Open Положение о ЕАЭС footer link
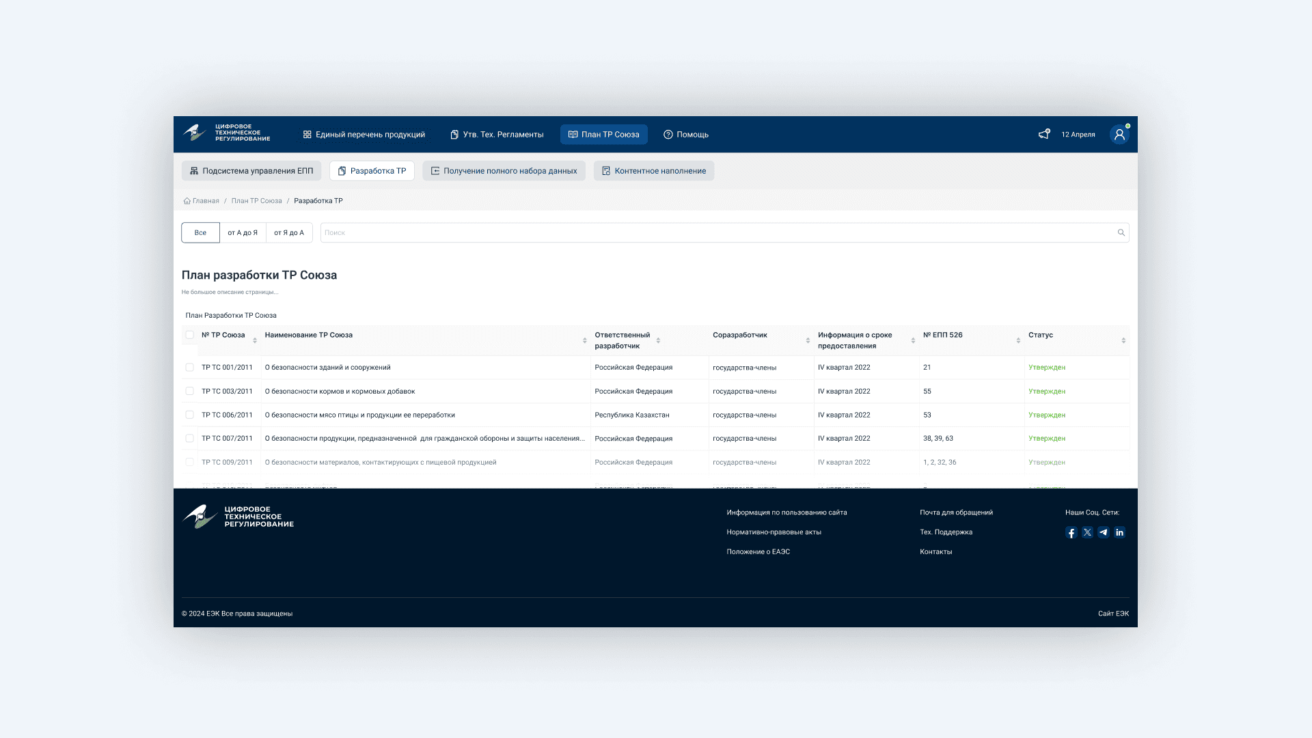This screenshot has height=738, width=1312. tap(758, 552)
